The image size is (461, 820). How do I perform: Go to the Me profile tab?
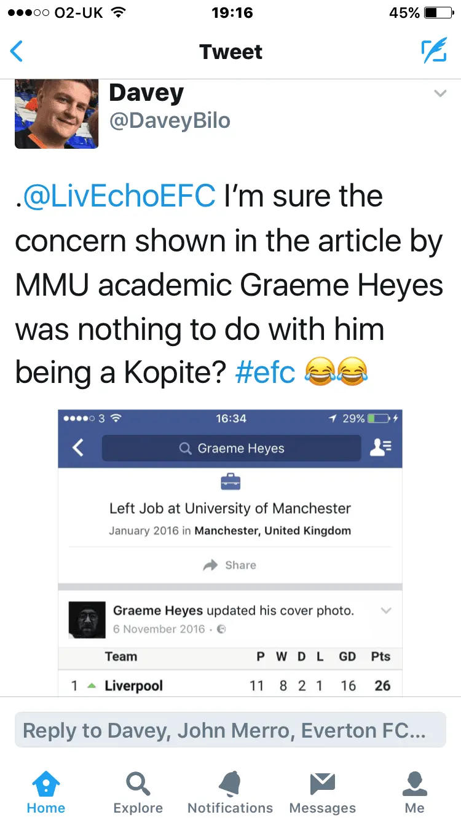[x=415, y=792]
